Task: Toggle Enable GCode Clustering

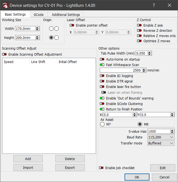Action: tap(102, 104)
